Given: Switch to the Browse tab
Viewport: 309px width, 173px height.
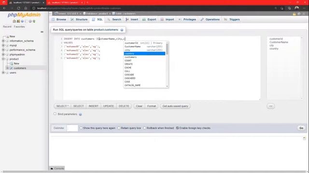Looking at the screenshot, I should pyautogui.click(x=59, y=19).
